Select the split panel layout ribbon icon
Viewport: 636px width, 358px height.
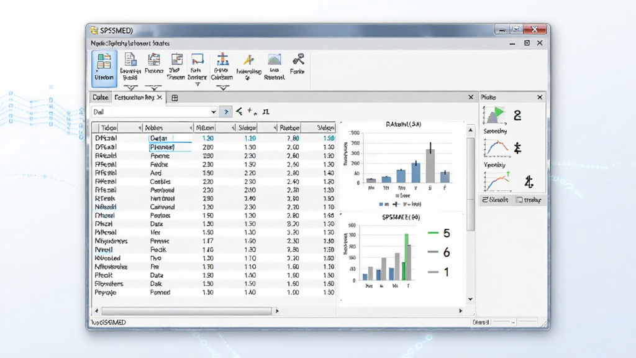[x=176, y=60]
